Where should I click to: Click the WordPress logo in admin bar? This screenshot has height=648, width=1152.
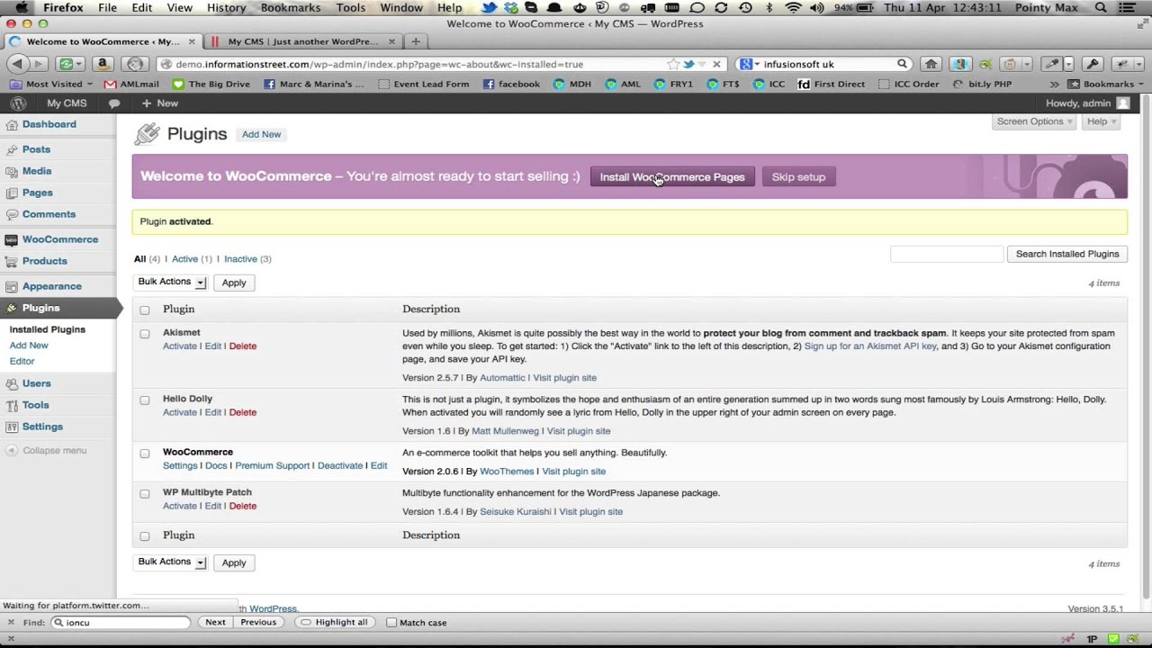click(18, 103)
